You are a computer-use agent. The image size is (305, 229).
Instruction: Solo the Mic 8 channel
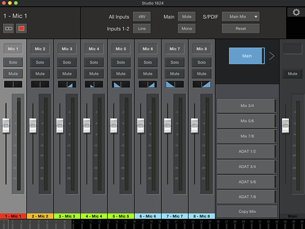coord(202,62)
